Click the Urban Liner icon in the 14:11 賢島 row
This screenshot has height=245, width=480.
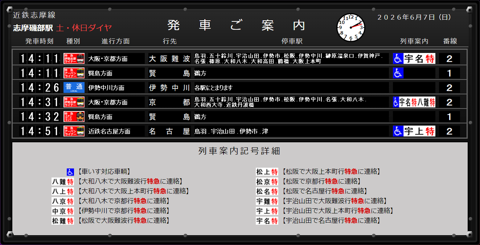tap(74, 73)
